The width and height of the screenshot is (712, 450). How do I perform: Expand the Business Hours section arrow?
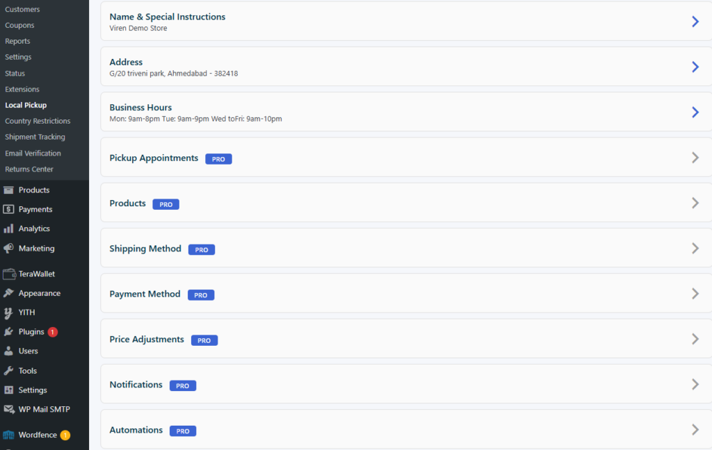(x=695, y=112)
